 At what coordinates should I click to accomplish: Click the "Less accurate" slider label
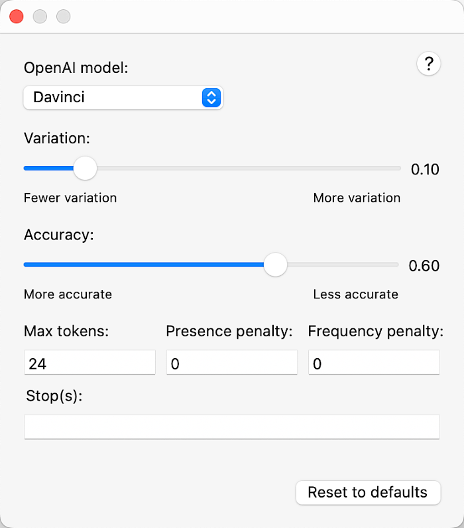point(356,295)
